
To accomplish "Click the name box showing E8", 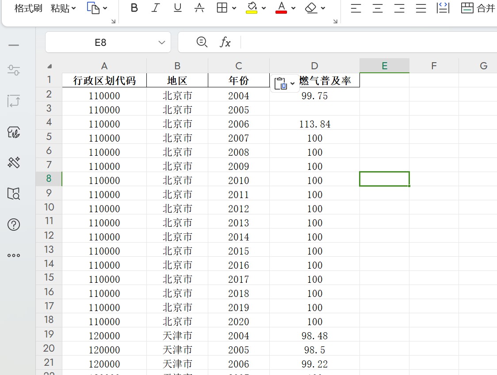I will (x=100, y=42).
